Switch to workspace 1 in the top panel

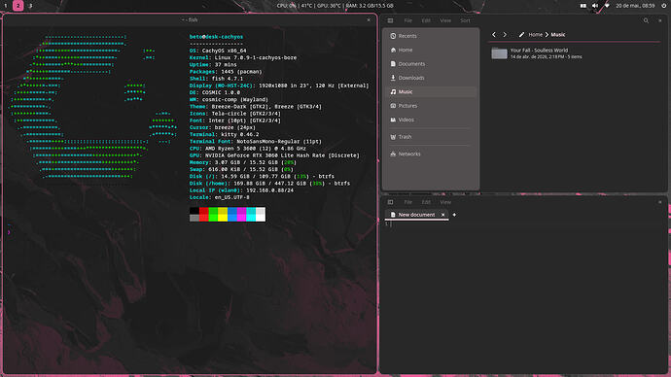coord(6,6)
